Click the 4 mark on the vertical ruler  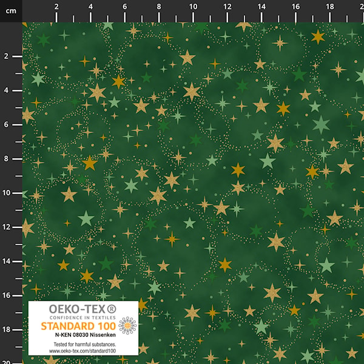pos(6,90)
